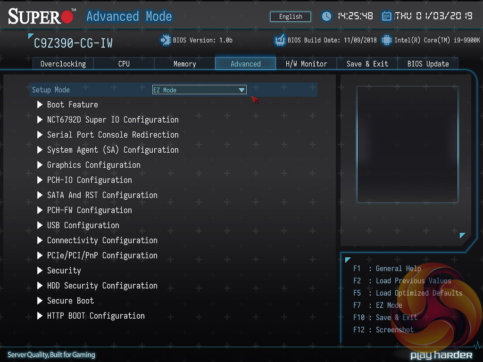
Task: Select the Advanced tab
Action: coord(245,64)
